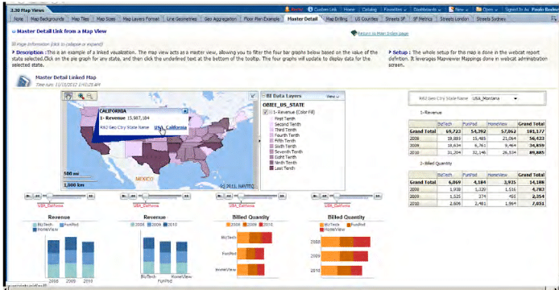Click the green icon beside Return to Main Index

pyautogui.click(x=354, y=33)
